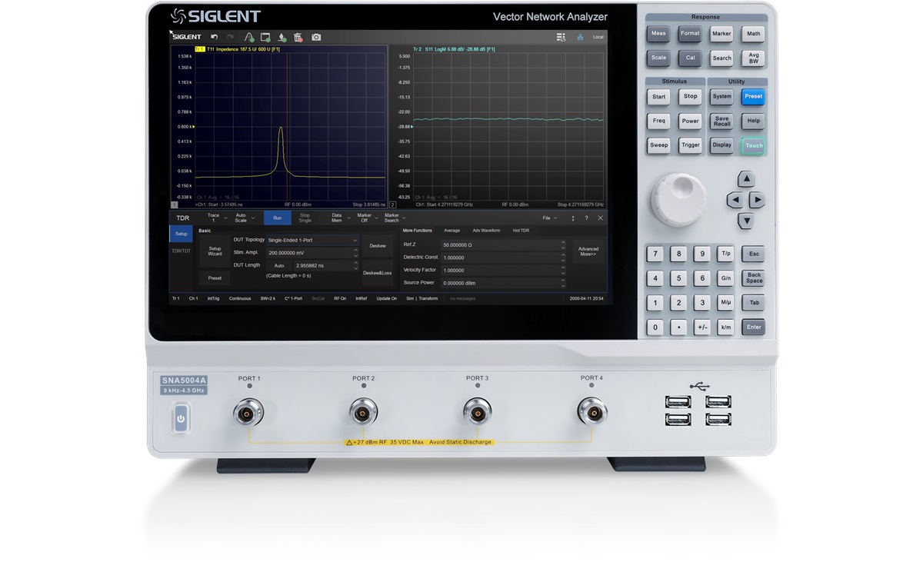923x565 pixels.
Task: Open the File dropdown menu
Action: [x=550, y=218]
